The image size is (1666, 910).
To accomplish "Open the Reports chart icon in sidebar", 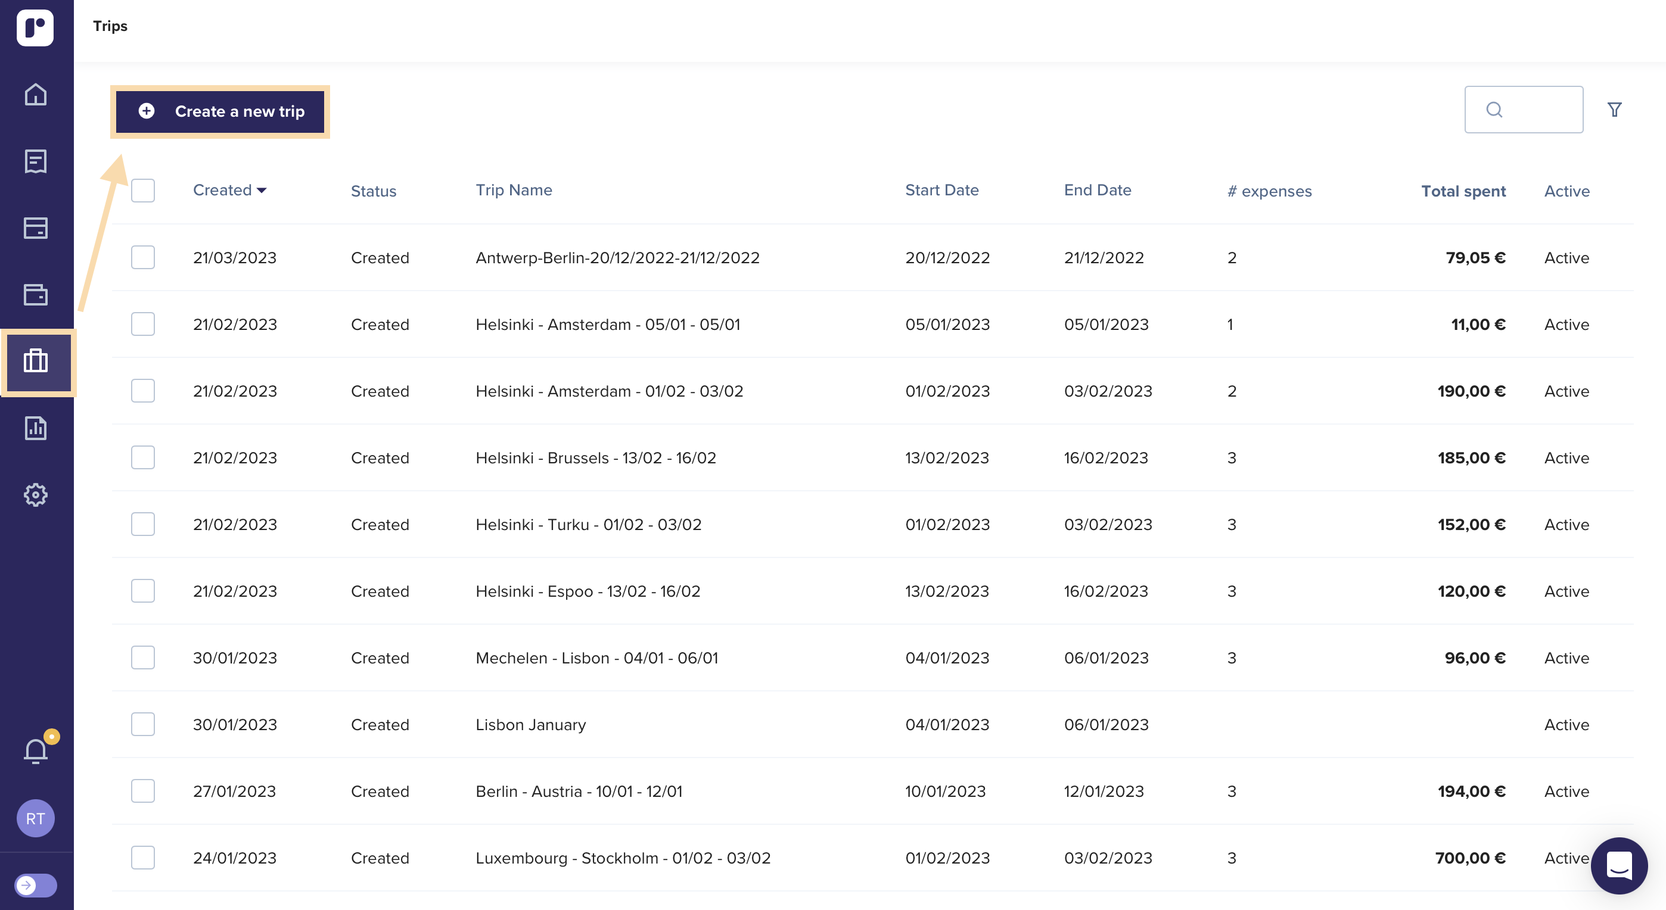I will 36,428.
